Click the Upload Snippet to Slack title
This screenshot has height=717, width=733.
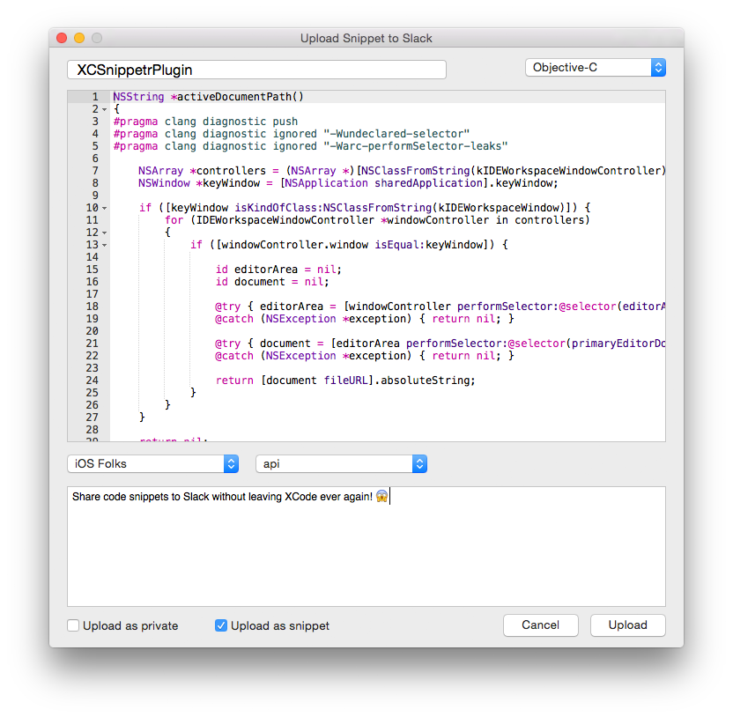366,38
